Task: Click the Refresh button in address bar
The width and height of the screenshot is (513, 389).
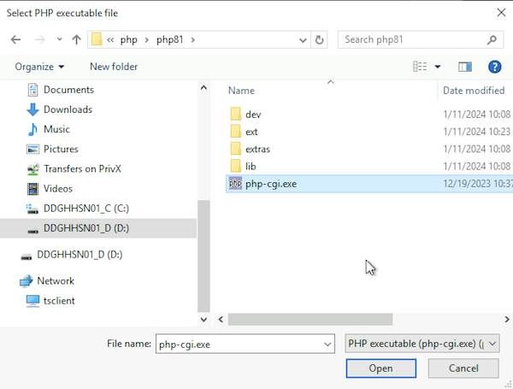Action: [x=320, y=39]
